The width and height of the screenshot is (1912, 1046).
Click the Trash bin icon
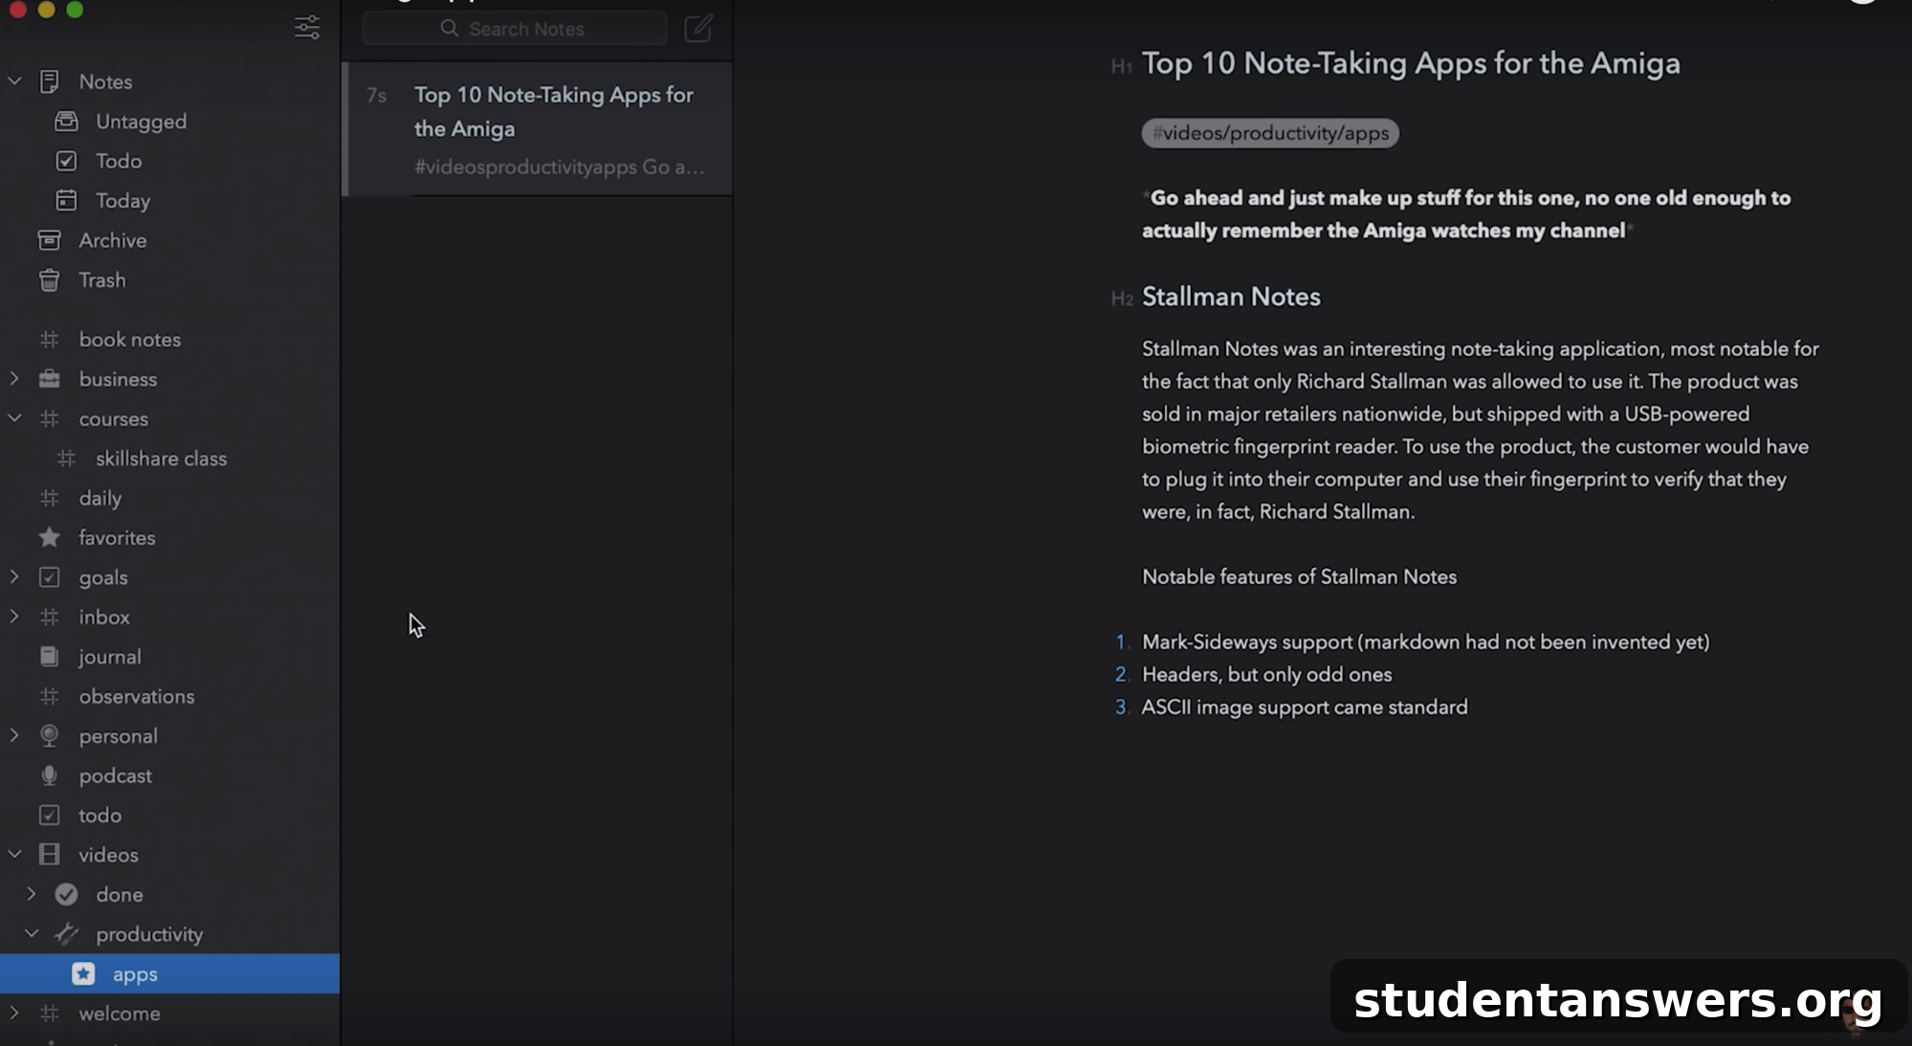coord(49,280)
